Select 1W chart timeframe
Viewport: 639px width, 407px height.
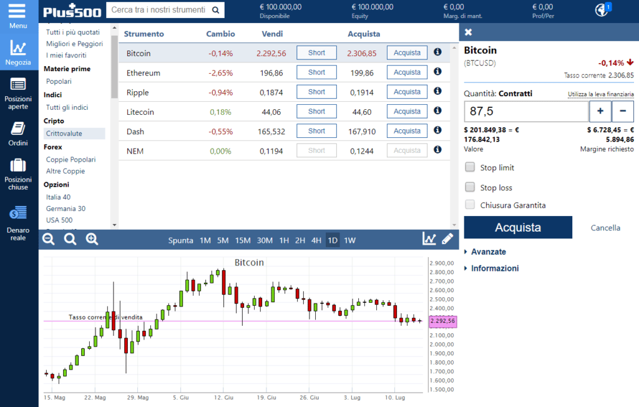349,240
